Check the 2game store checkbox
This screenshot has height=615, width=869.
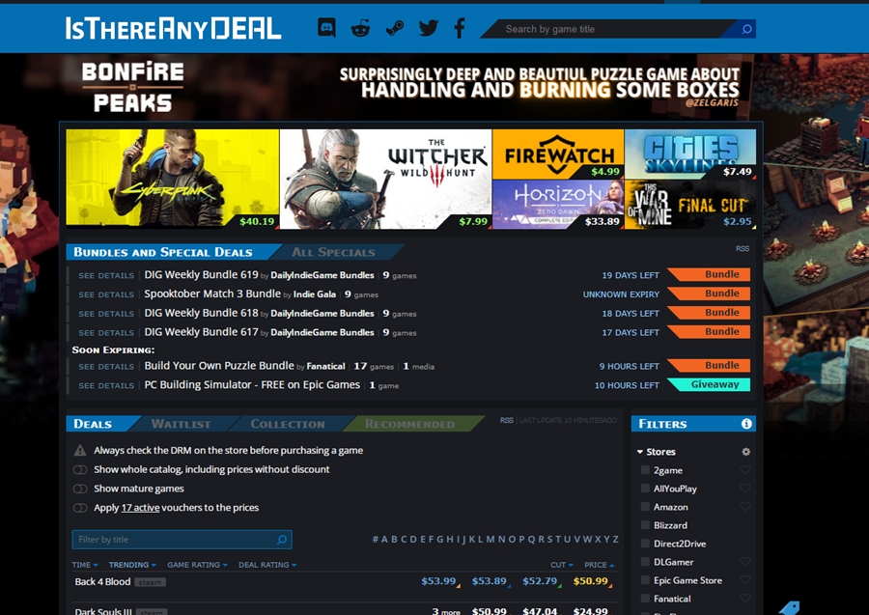pyautogui.click(x=645, y=470)
